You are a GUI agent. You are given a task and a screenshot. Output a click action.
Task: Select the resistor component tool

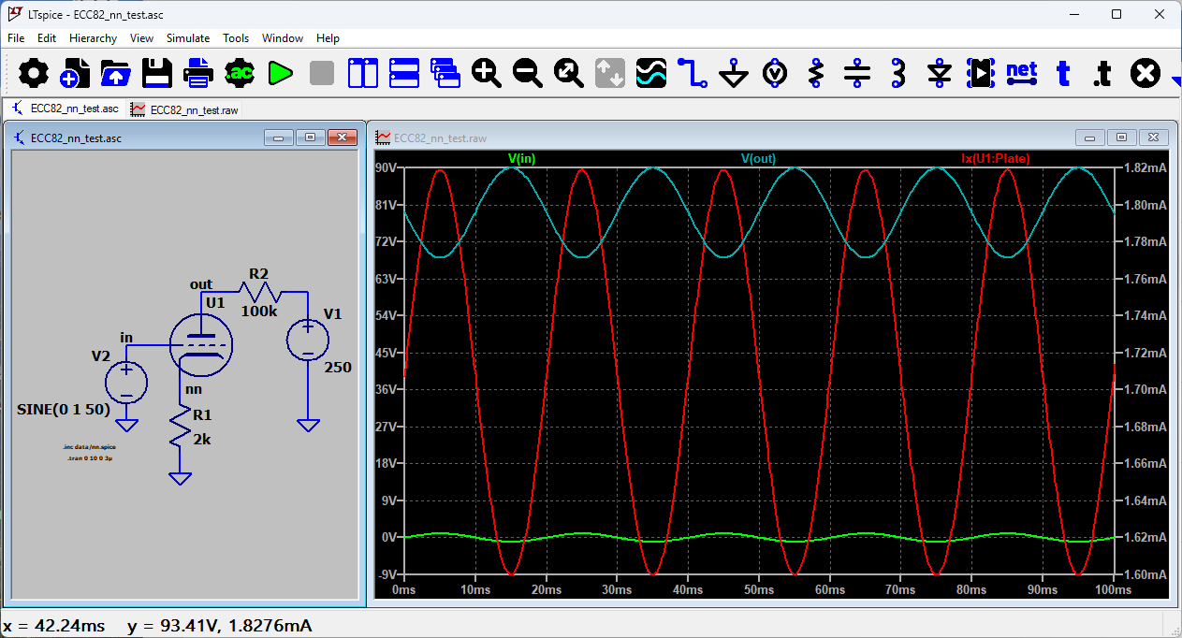point(816,72)
